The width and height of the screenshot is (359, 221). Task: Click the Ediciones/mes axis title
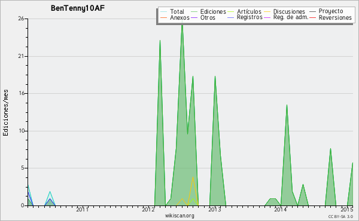pyautogui.click(x=5, y=113)
